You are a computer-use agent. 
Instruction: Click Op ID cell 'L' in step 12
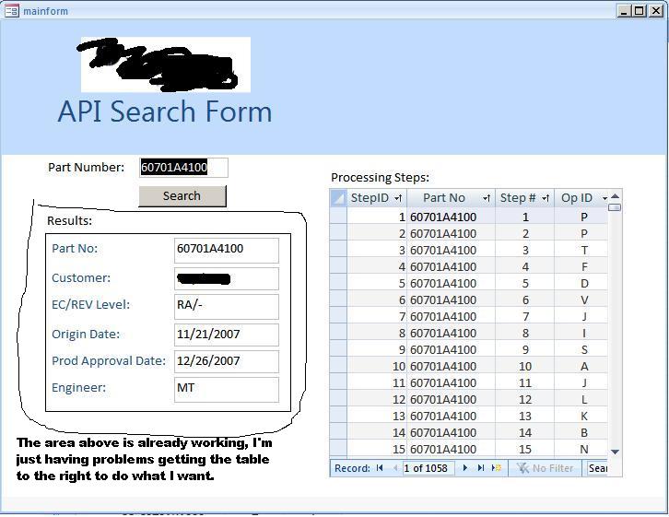(x=581, y=399)
